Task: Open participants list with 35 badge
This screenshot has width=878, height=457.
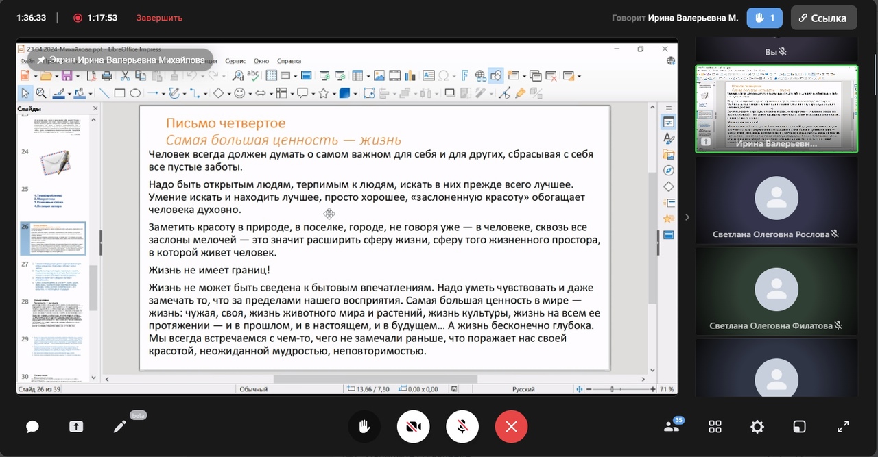Action: click(x=672, y=425)
